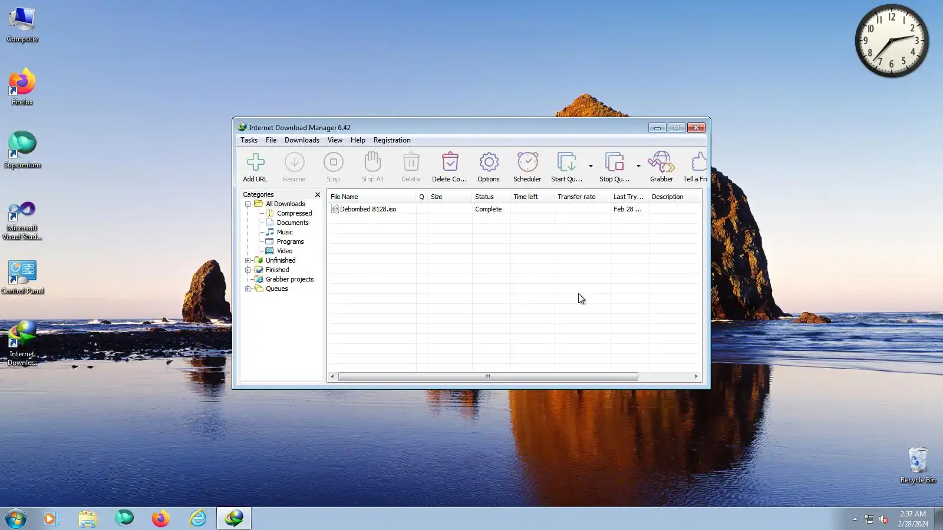Open Options gear in IDM toolbar
The width and height of the screenshot is (943, 530).
click(489, 167)
